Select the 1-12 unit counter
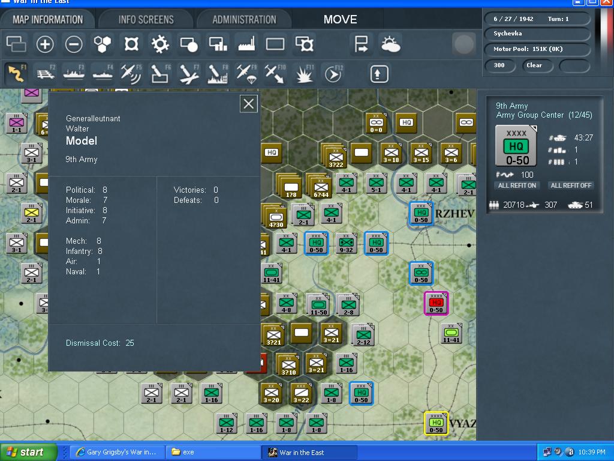This screenshot has width=614, height=461. point(226,423)
